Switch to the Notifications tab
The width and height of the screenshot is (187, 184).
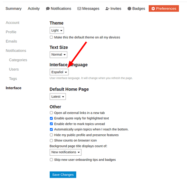click(59, 8)
